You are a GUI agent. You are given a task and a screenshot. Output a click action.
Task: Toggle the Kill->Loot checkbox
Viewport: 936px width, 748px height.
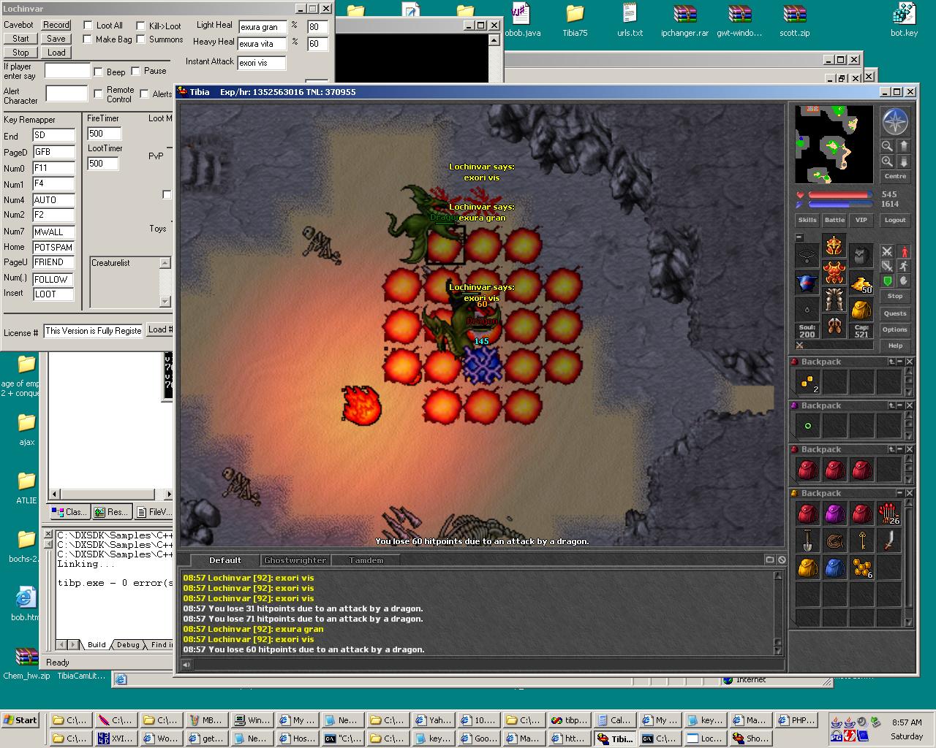(x=140, y=26)
